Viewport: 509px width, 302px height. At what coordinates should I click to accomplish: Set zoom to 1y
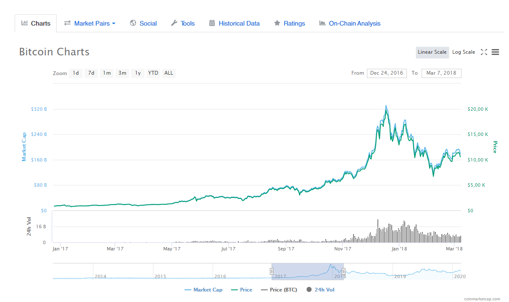point(138,73)
